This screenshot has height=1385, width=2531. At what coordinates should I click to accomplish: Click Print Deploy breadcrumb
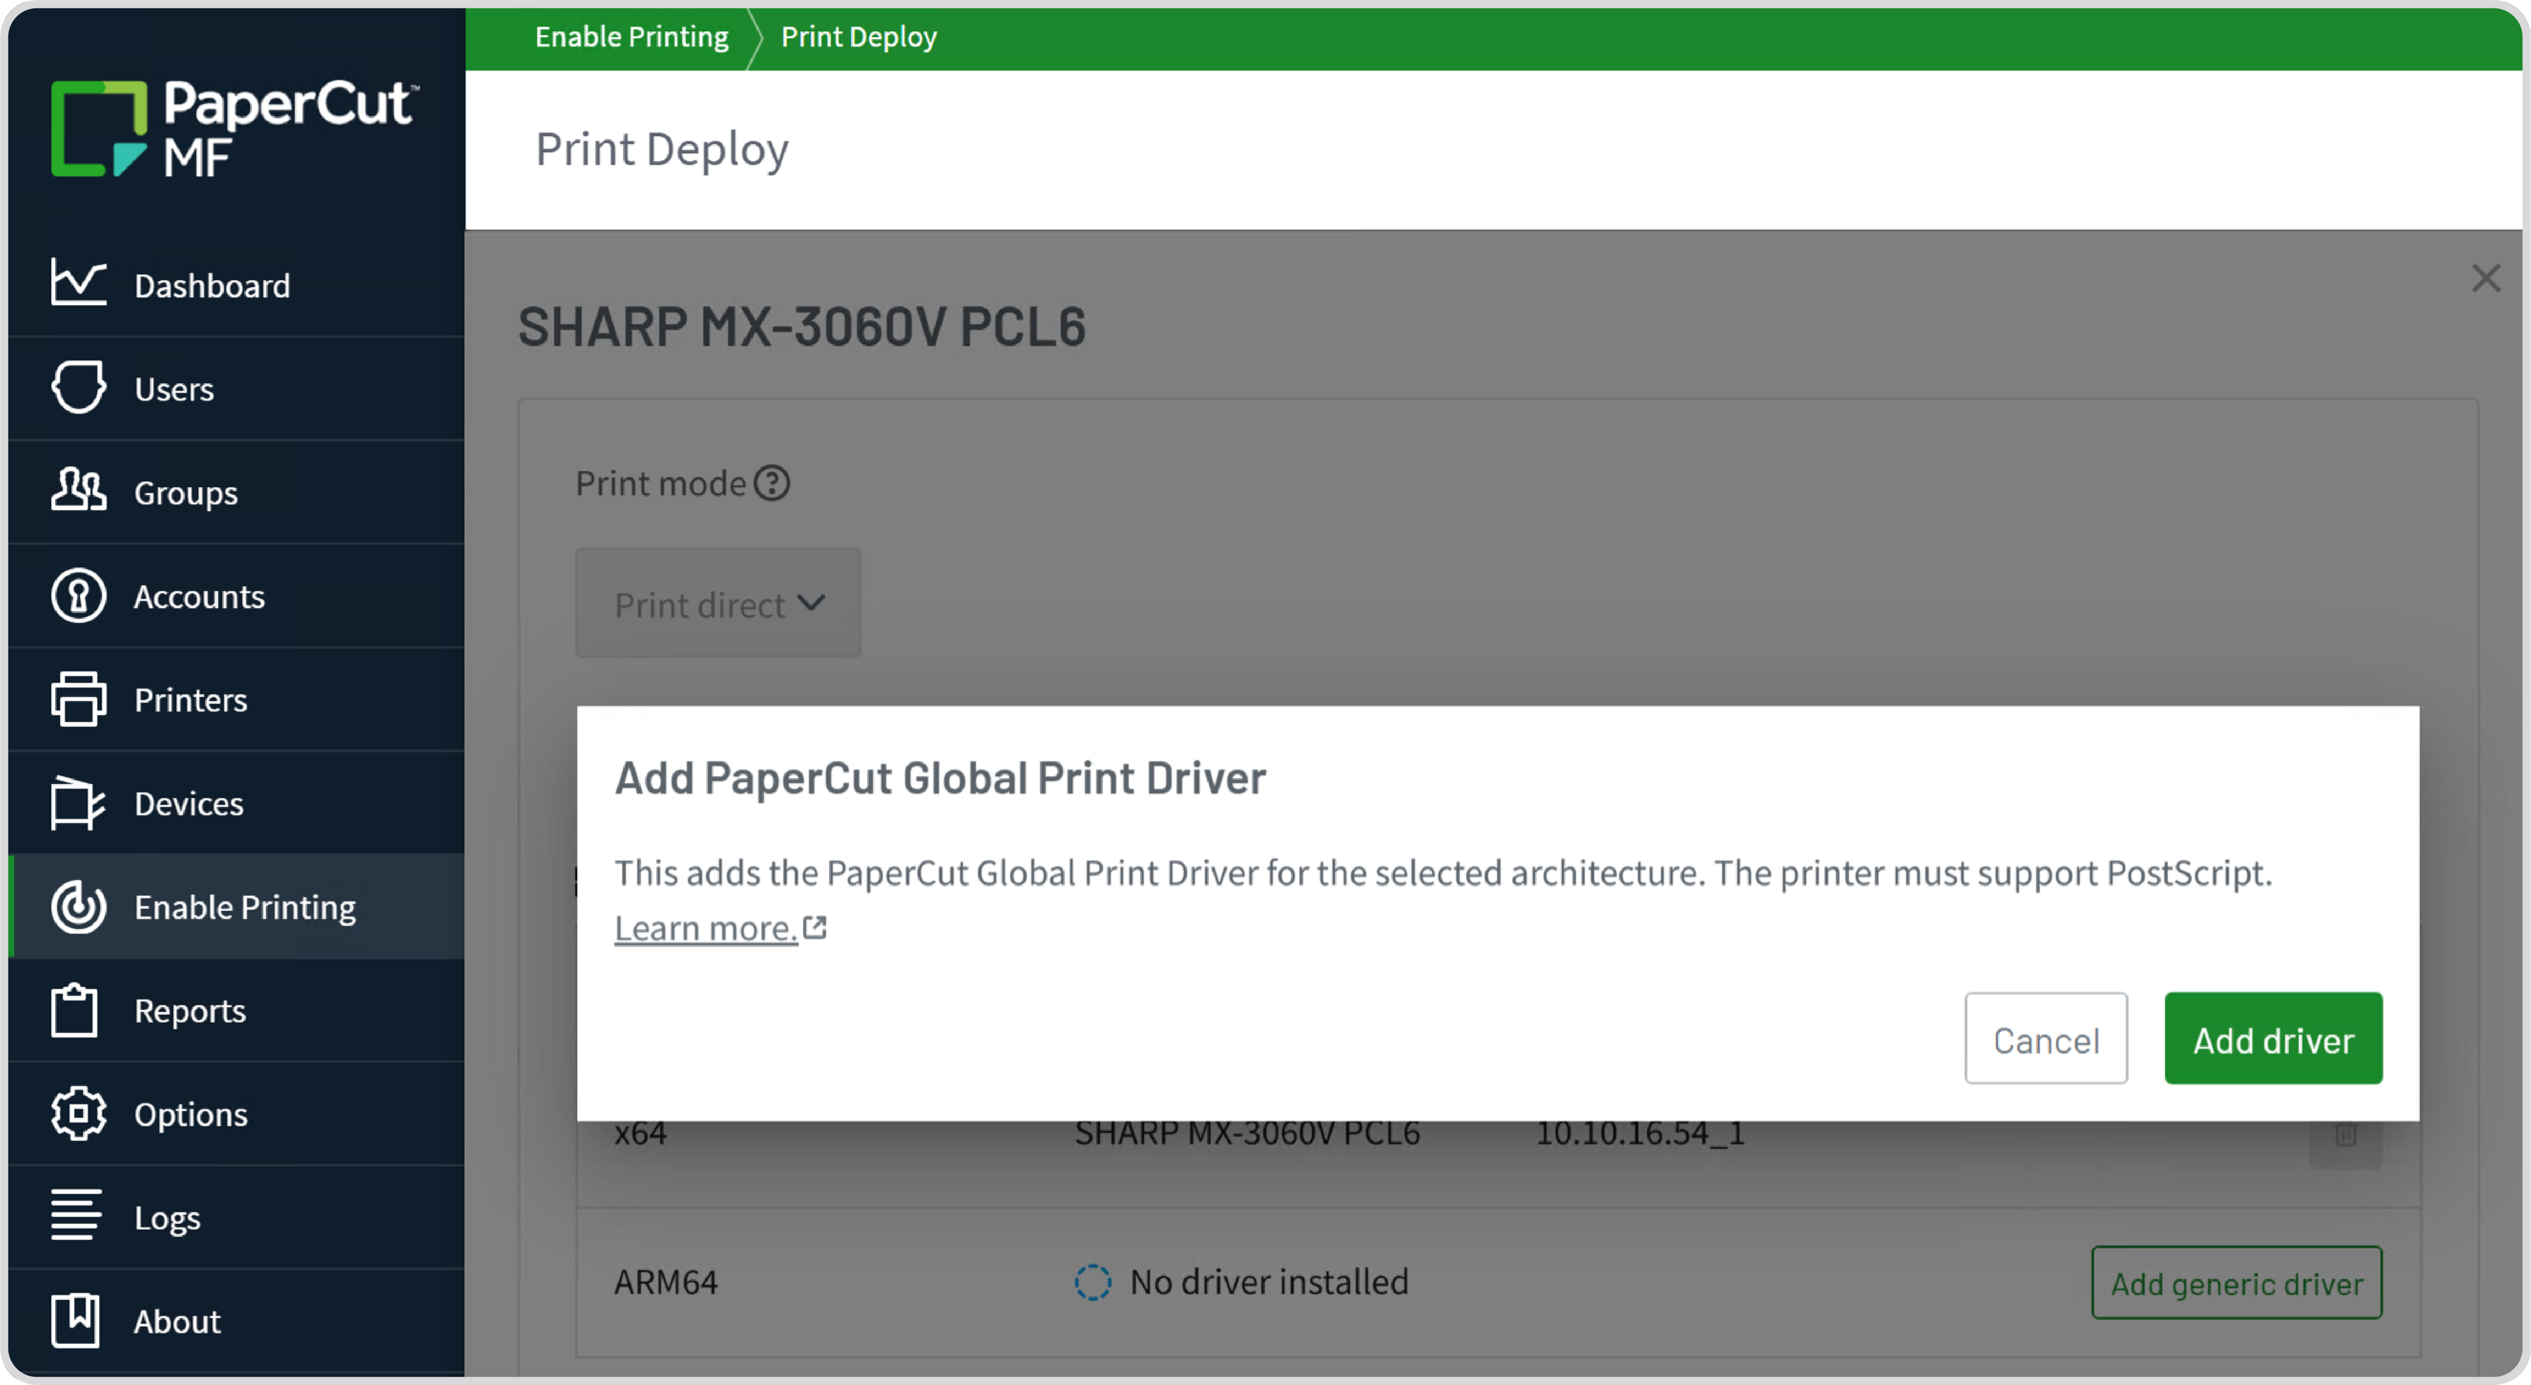click(x=858, y=37)
